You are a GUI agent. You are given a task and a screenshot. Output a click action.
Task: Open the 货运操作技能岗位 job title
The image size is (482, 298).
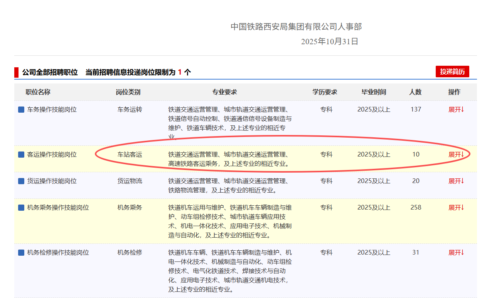[x=52, y=181]
